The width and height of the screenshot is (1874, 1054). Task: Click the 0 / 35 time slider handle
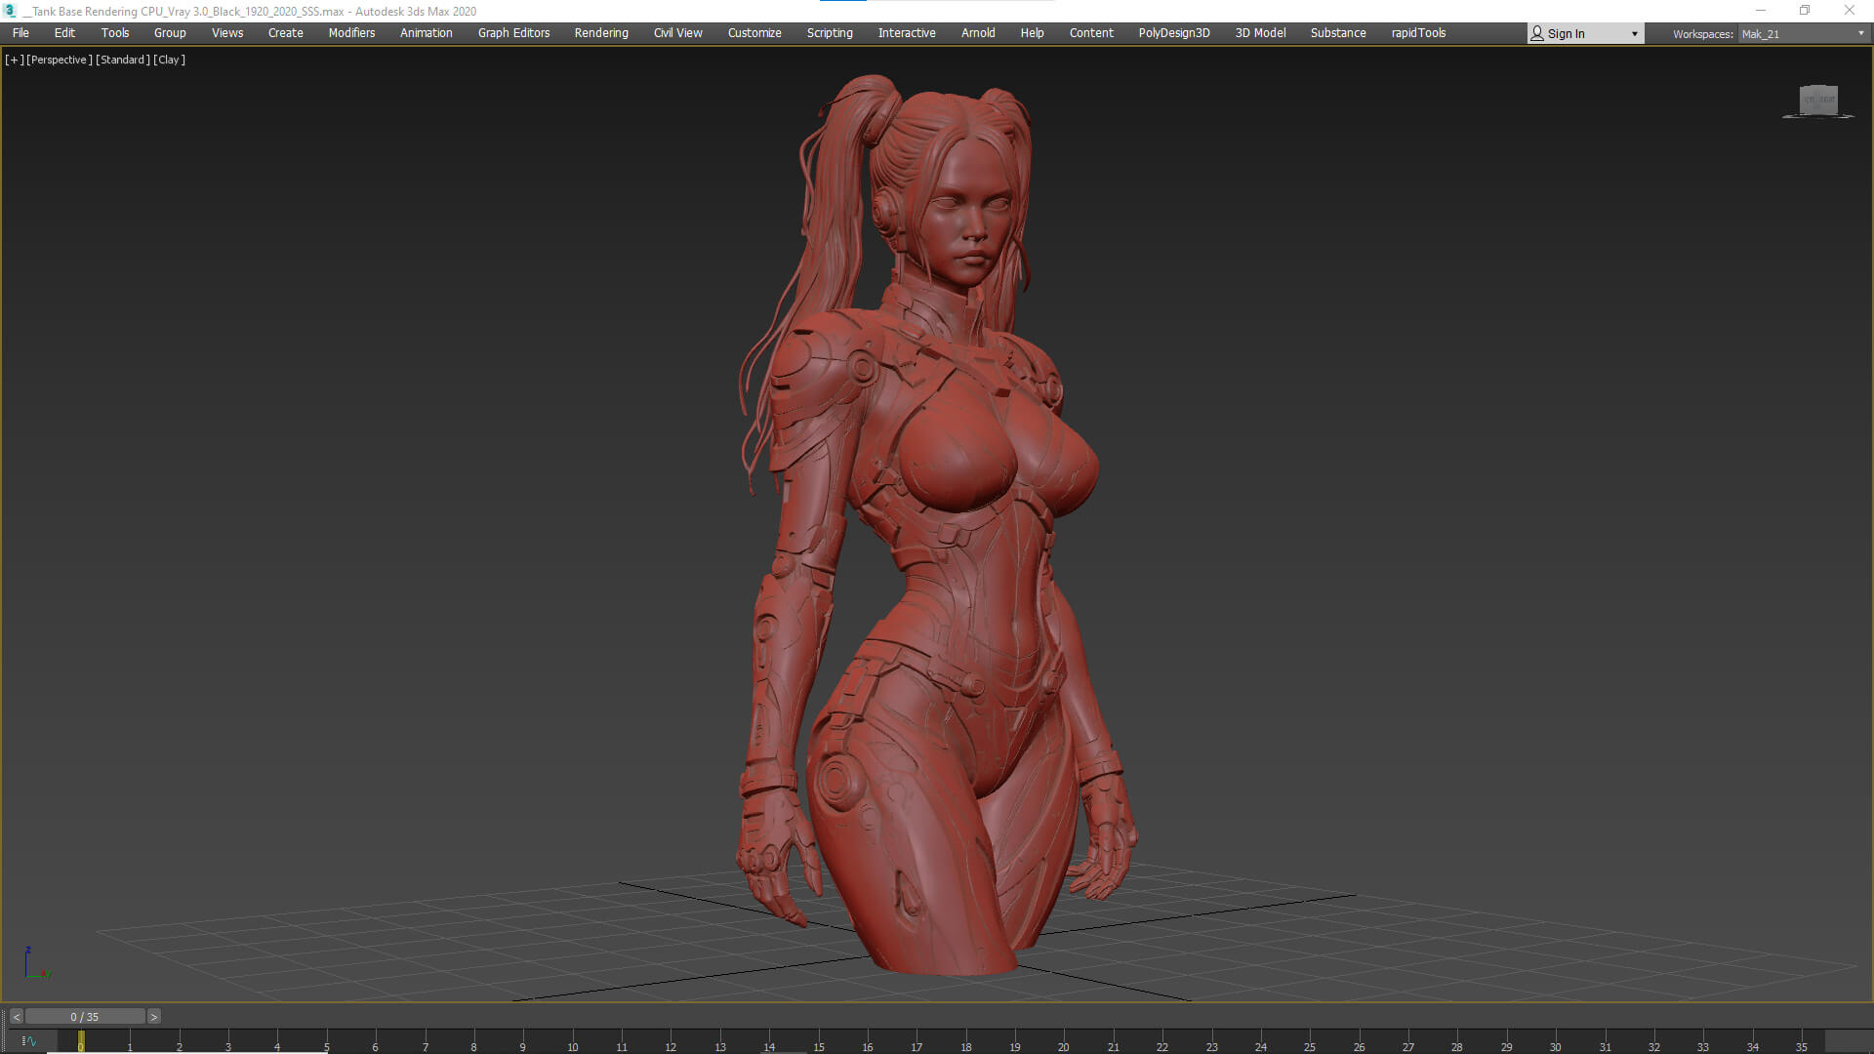point(85,1017)
